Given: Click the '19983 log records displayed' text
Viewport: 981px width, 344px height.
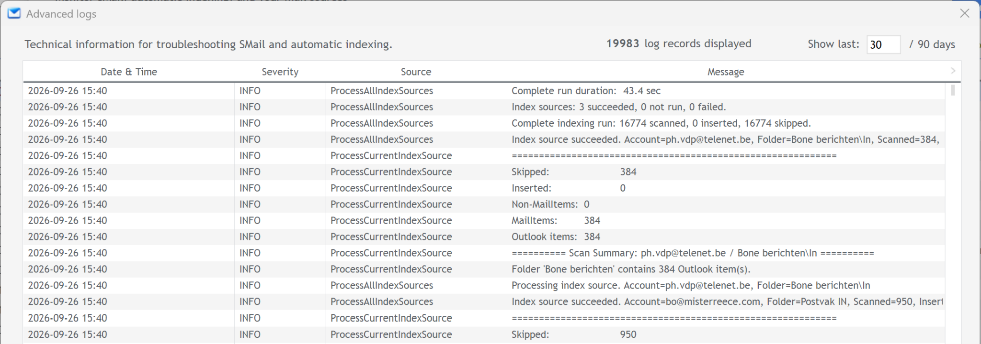Looking at the screenshot, I should tap(679, 43).
